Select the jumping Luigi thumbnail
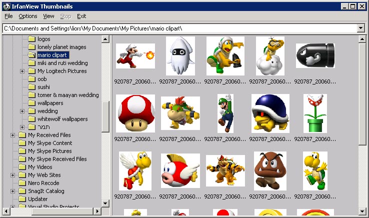Screen dimensions: 369x218 point(225,113)
